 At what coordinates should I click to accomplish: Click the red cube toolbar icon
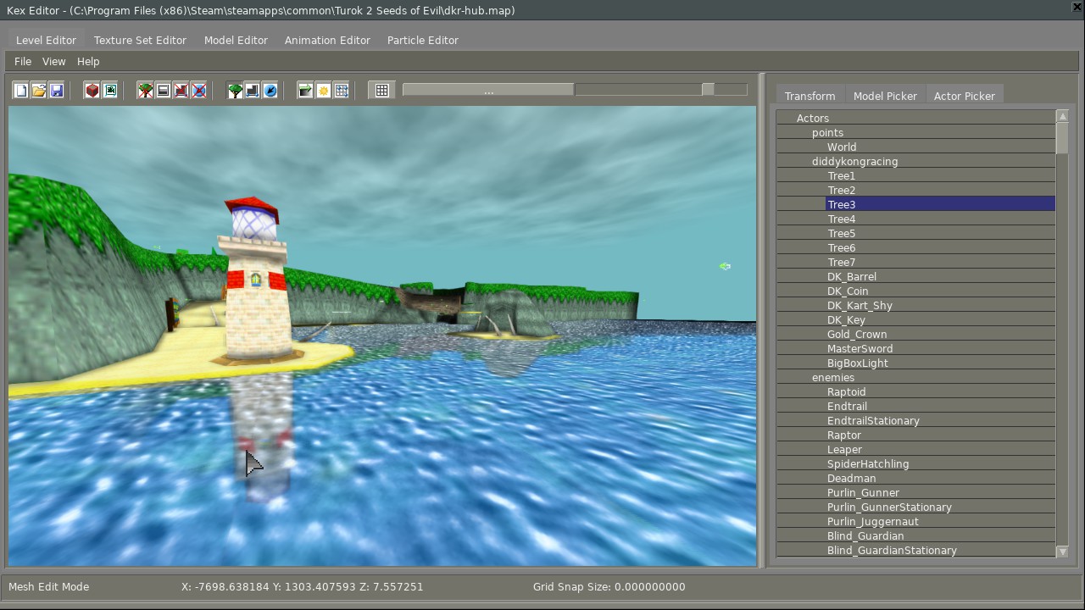pyautogui.click(x=92, y=91)
